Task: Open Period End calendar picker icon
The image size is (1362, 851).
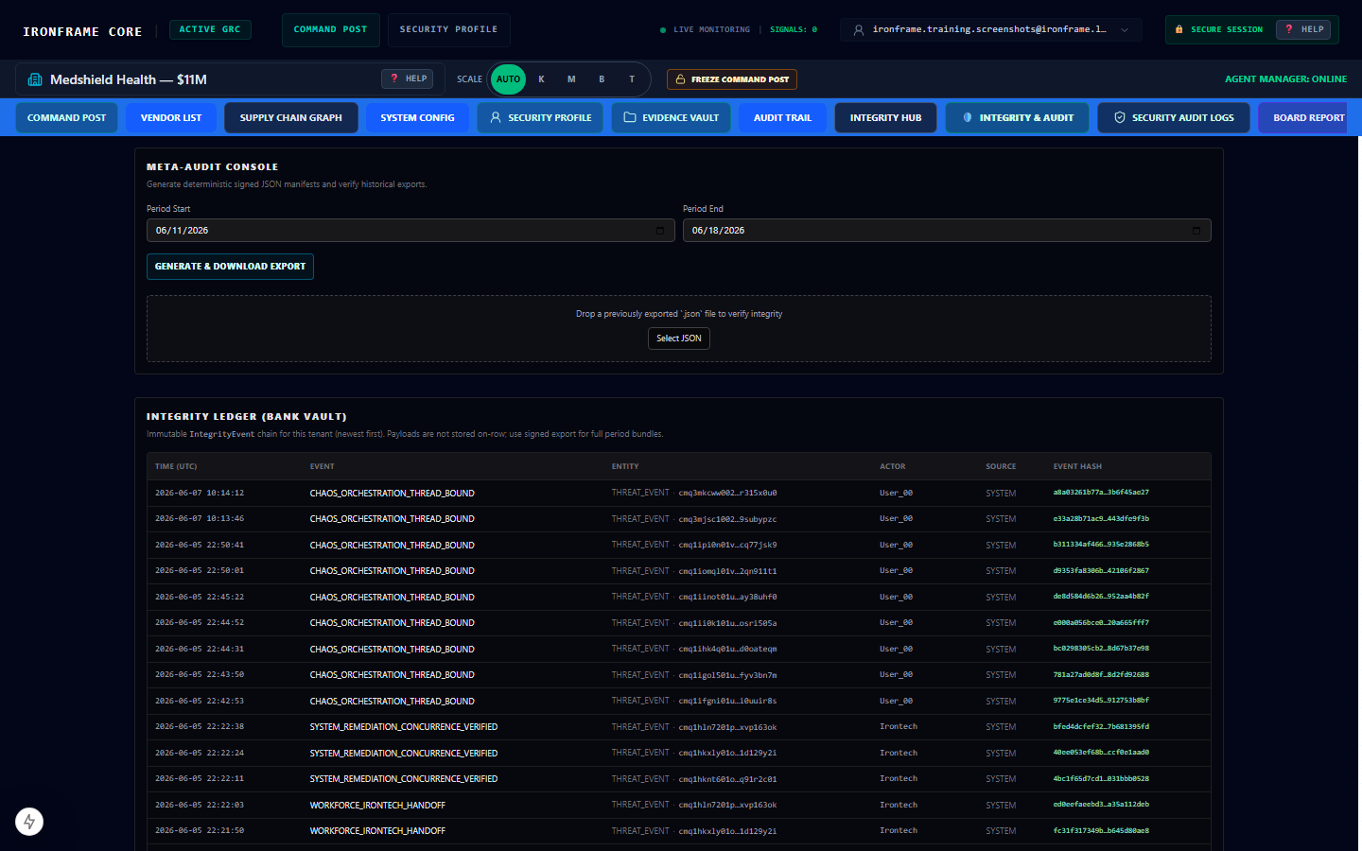Action: 1196,231
